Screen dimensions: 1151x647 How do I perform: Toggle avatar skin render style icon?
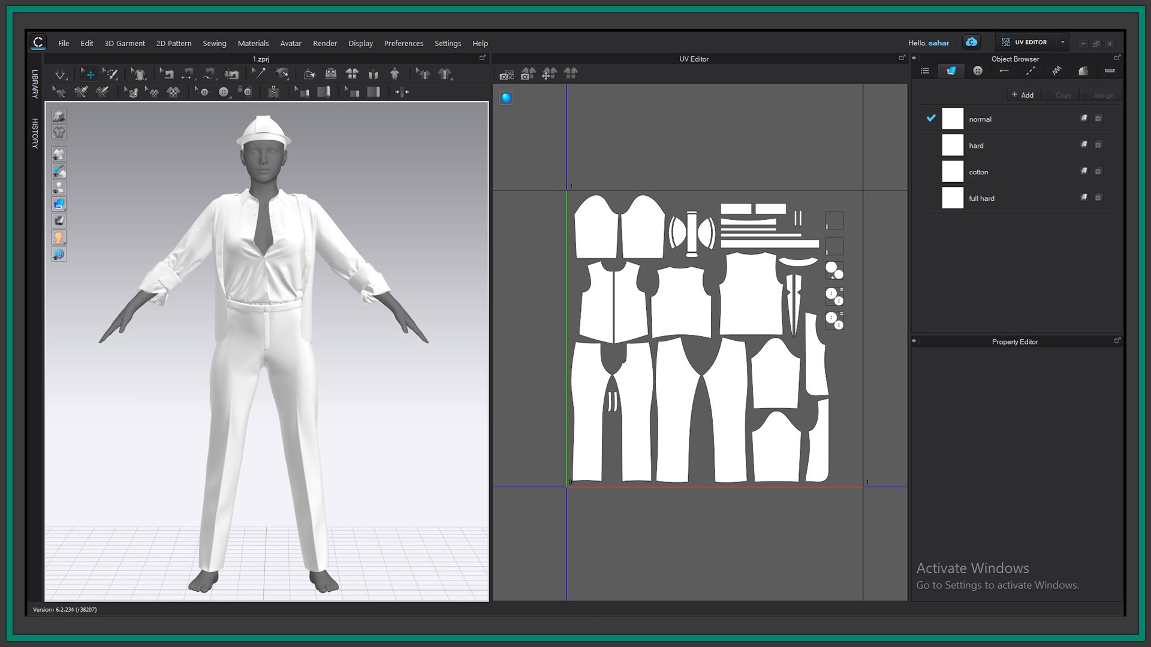59,238
